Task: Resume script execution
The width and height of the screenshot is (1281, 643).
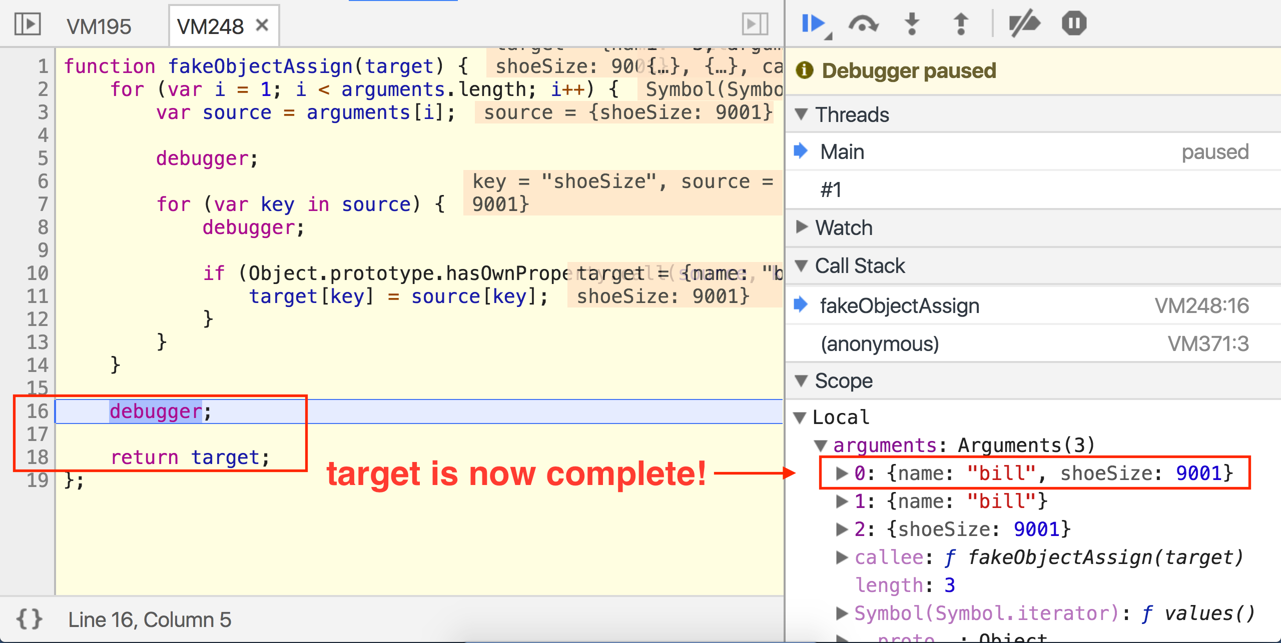Action: click(x=814, y=22)
